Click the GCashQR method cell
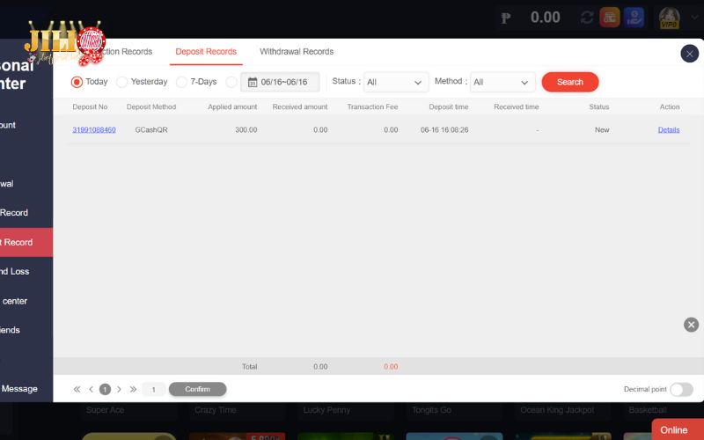Viewport: 704px width, 440px height. 151,129
